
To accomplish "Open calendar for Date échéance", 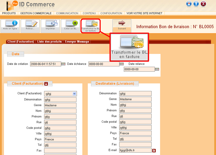I will pyautogui.click(x=122, y=64).
